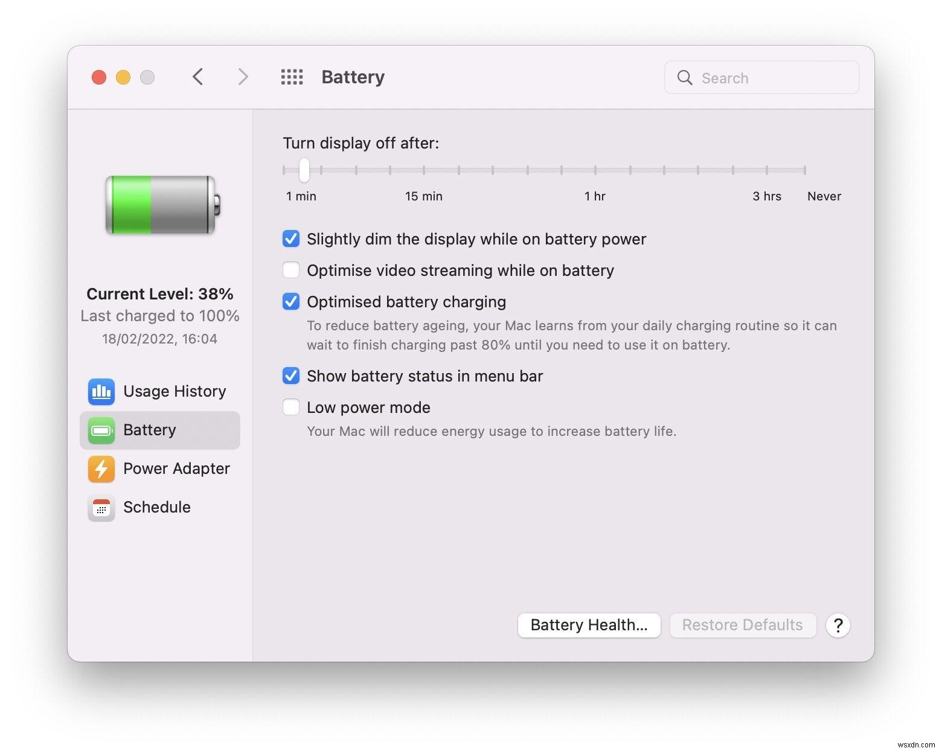
Task: Uncheck Show battery status in menu bar
Action: click(290, 375)
